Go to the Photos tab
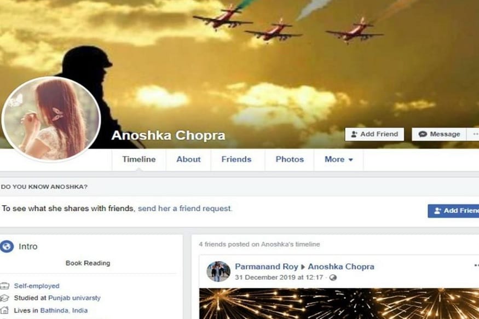479x319 pixels. [290, 159]
